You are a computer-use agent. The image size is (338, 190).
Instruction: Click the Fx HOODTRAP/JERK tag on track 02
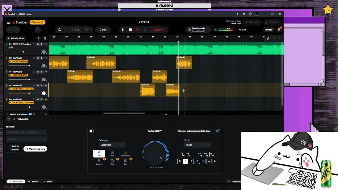(18, 61)
